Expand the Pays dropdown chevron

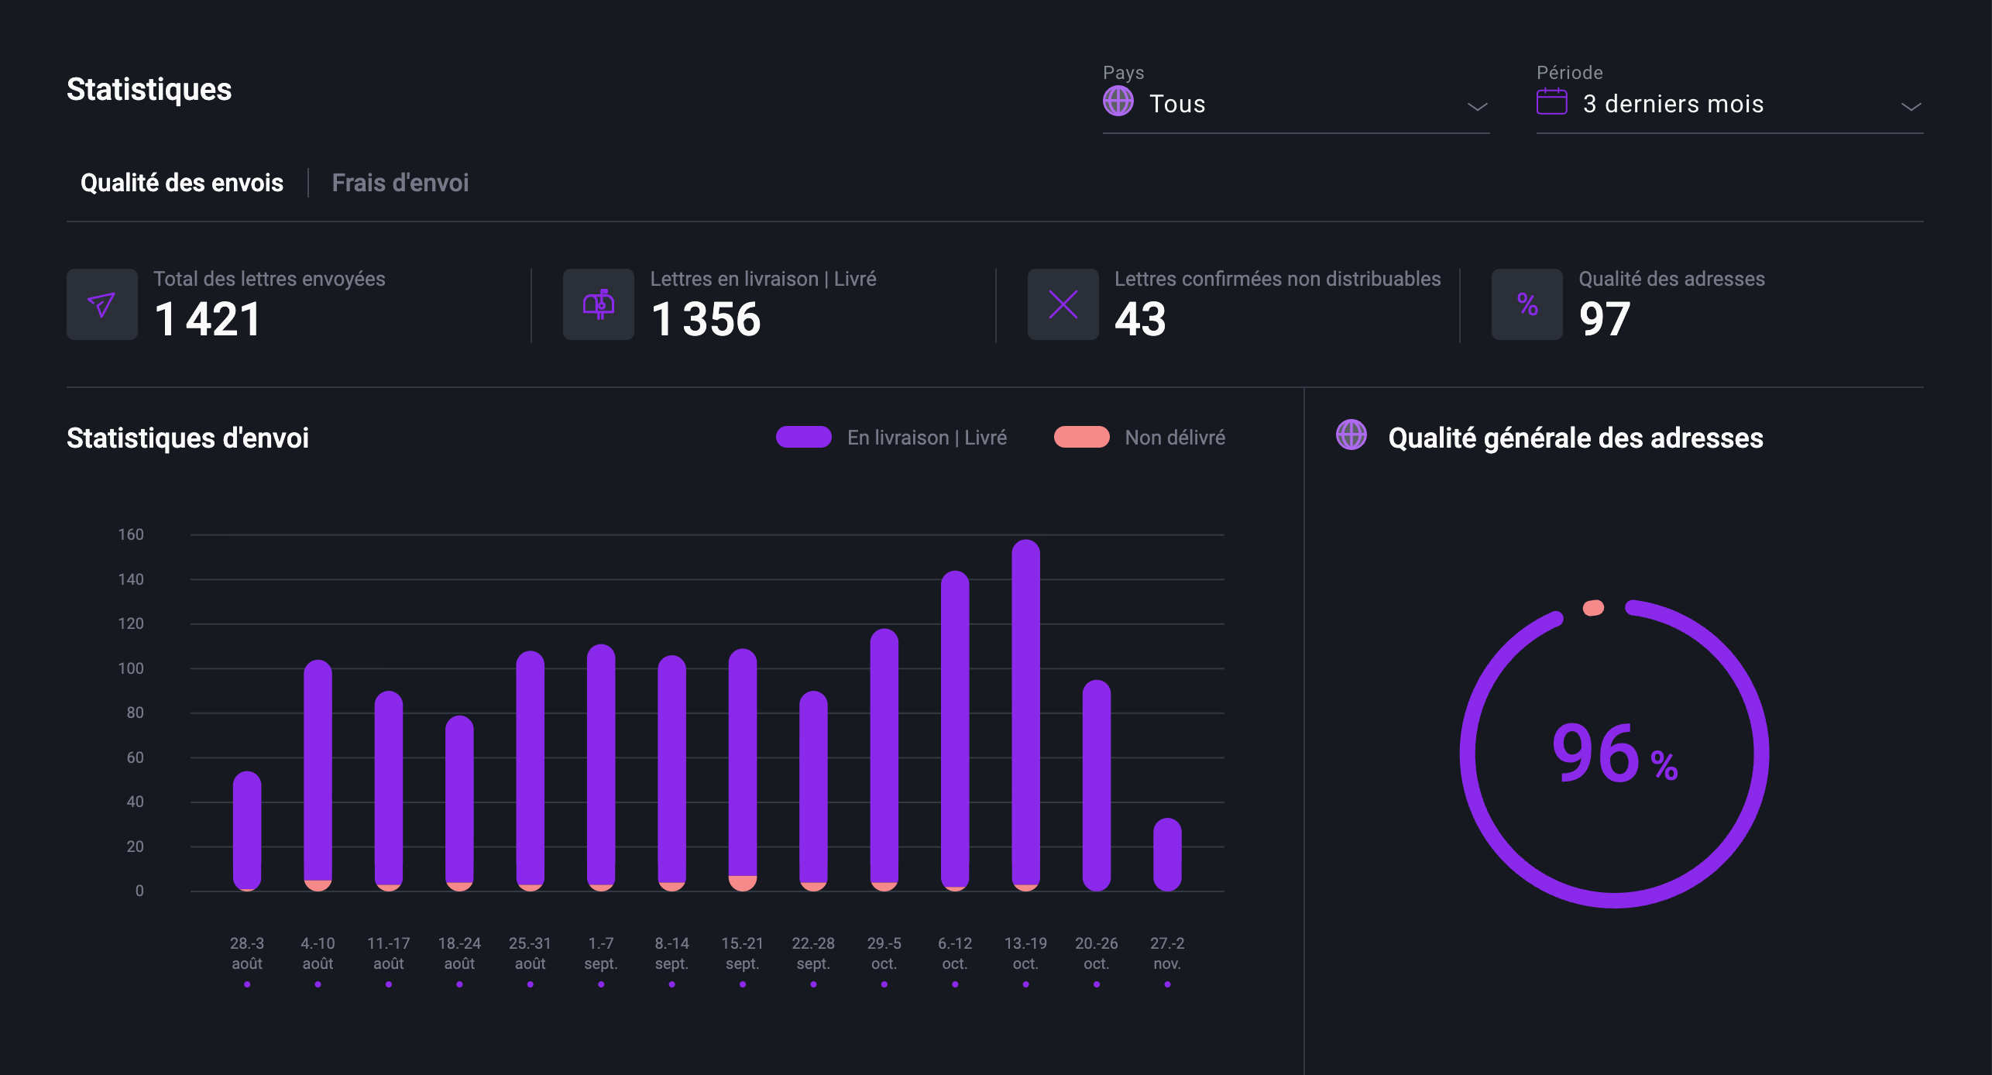pos(1477,106)
